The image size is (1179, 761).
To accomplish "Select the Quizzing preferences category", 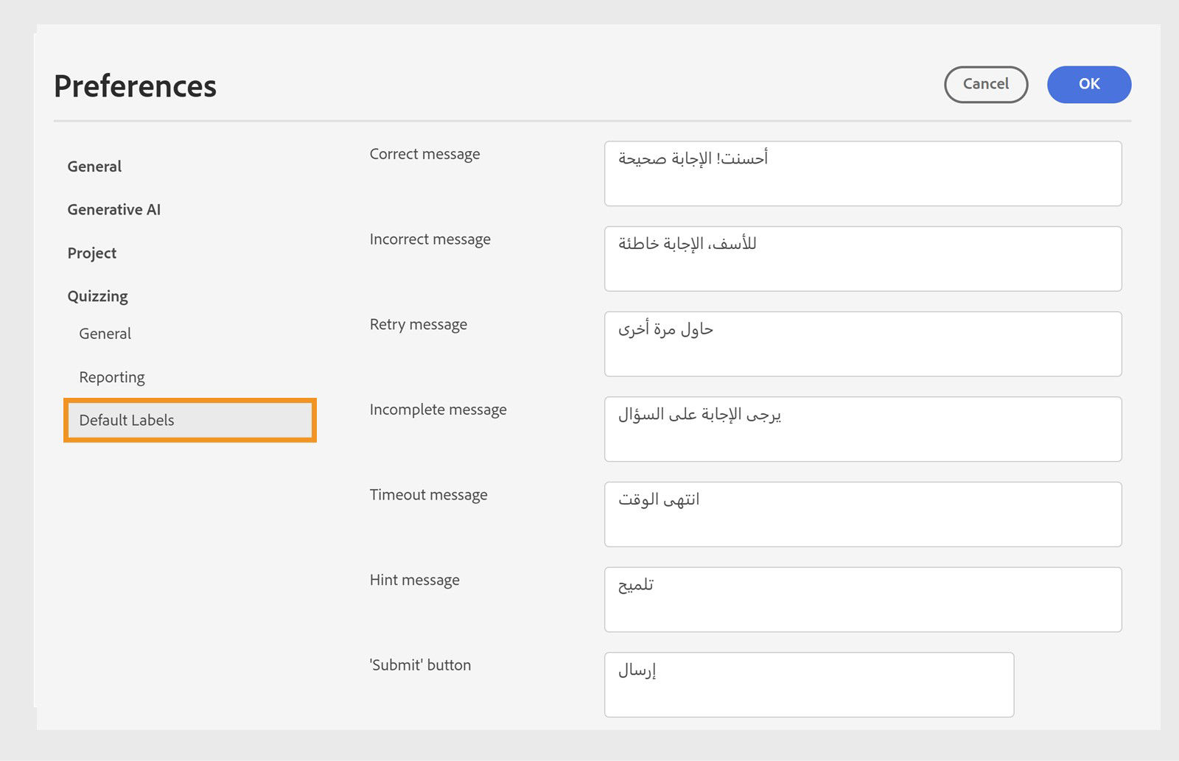I will click(98, 295).
